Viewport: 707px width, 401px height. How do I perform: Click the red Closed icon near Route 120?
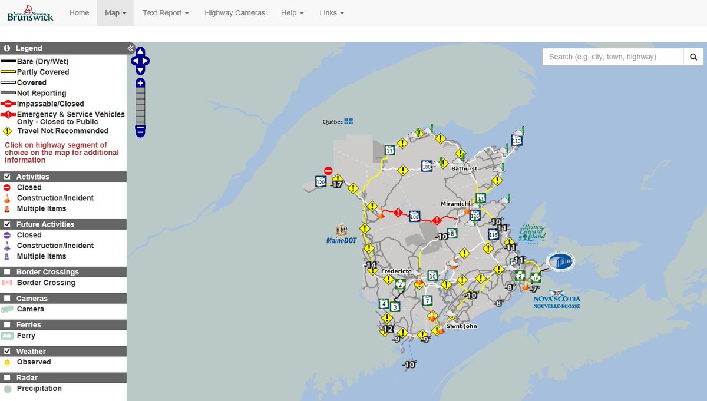pos(328,170)
